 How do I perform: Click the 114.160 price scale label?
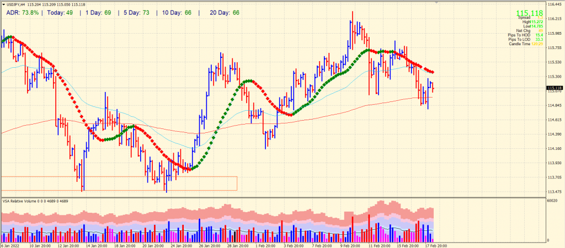pos(553,148)
